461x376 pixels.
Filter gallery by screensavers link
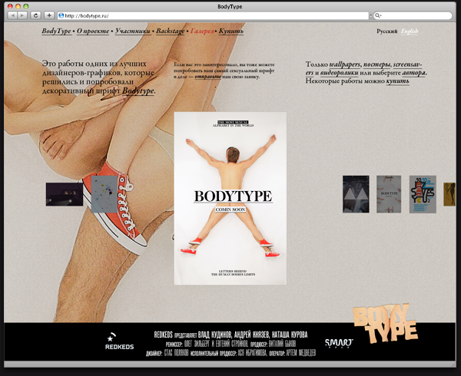pyautogui.click(x=407, y=64)
